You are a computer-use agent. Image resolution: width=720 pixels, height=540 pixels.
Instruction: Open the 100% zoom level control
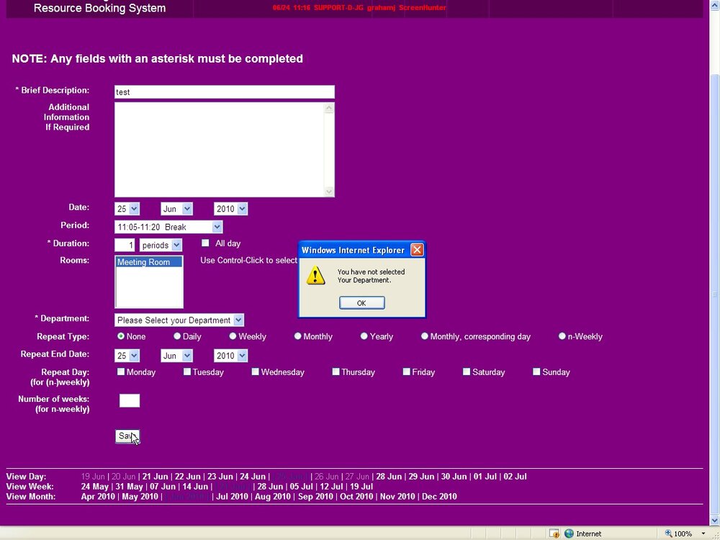pos(685,533)
